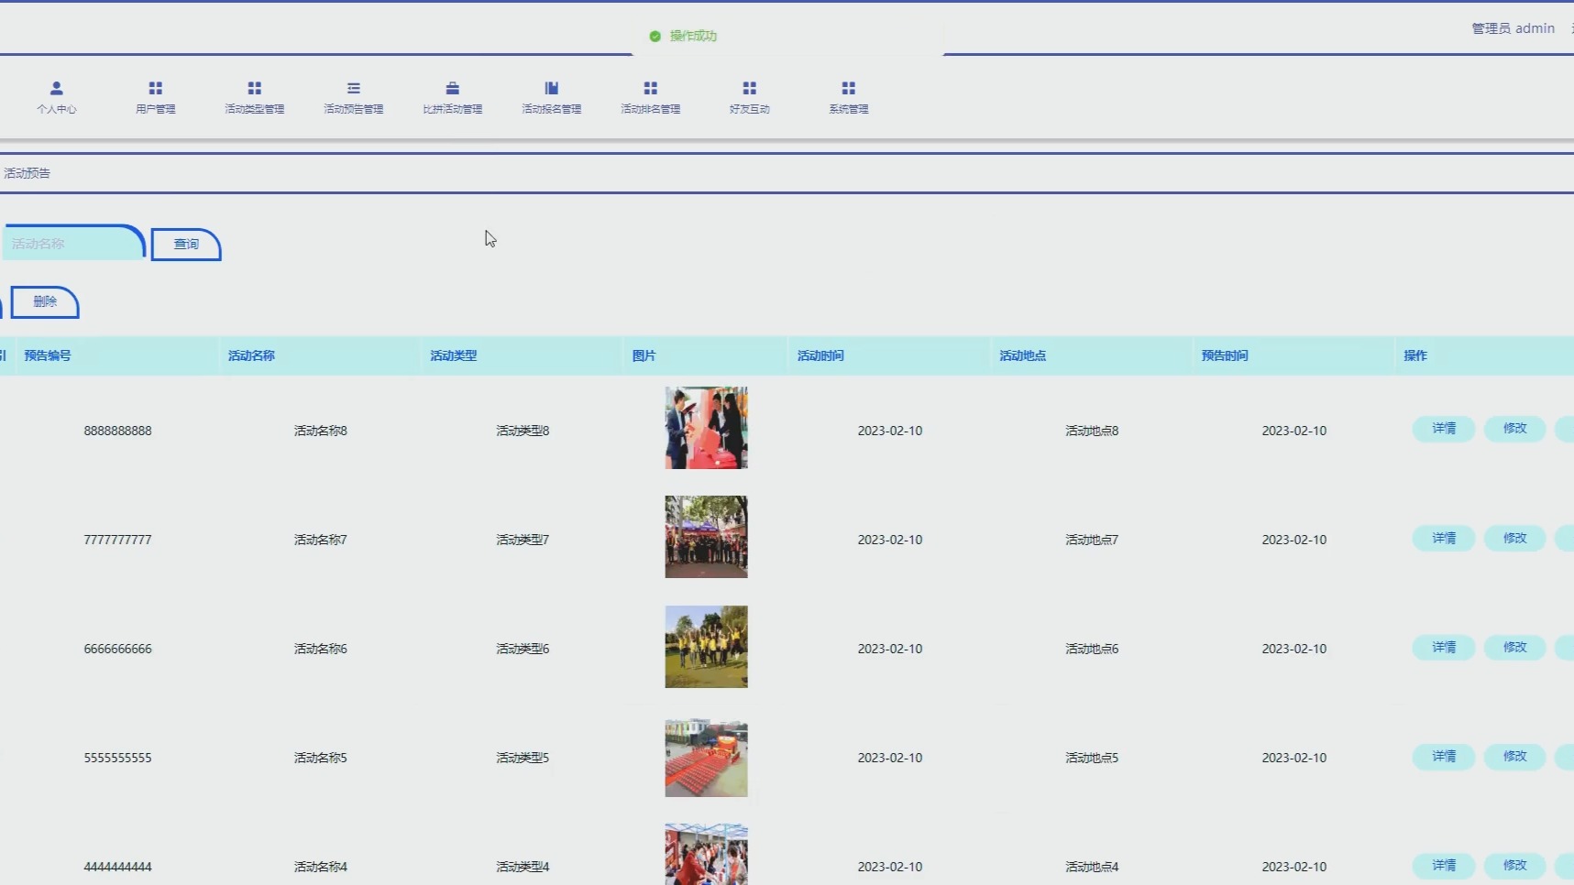Click 修改 for row 4444444444
This screenshot has height=885, width=1574.
click(1515, 866)
